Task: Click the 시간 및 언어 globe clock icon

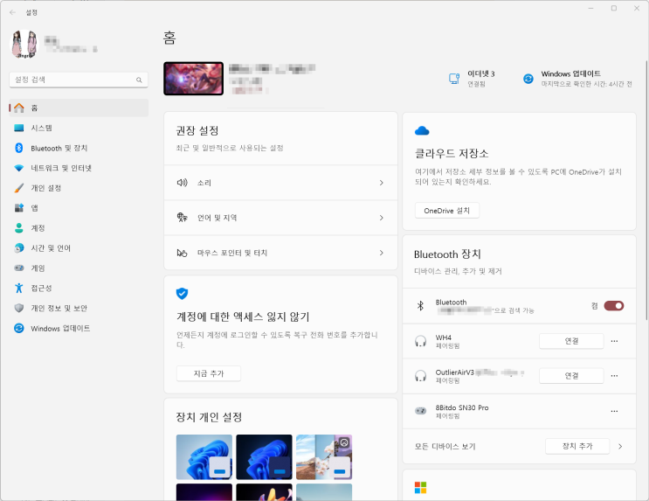Action: point(19,248)
